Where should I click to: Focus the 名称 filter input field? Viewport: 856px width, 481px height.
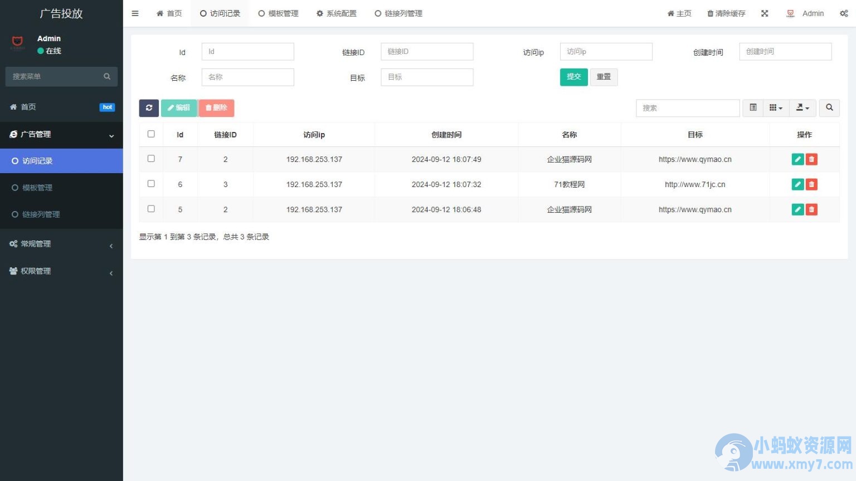(247, 77)
